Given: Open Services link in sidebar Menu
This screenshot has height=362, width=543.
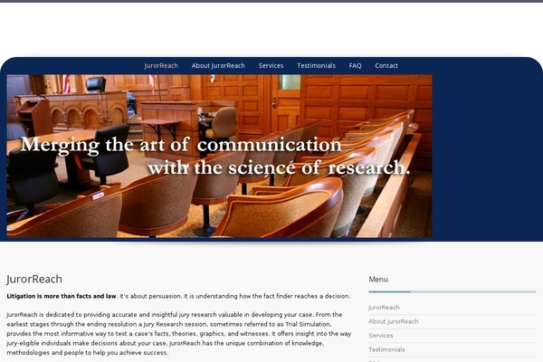Looking at the screenshot, I should coord(381,336).
